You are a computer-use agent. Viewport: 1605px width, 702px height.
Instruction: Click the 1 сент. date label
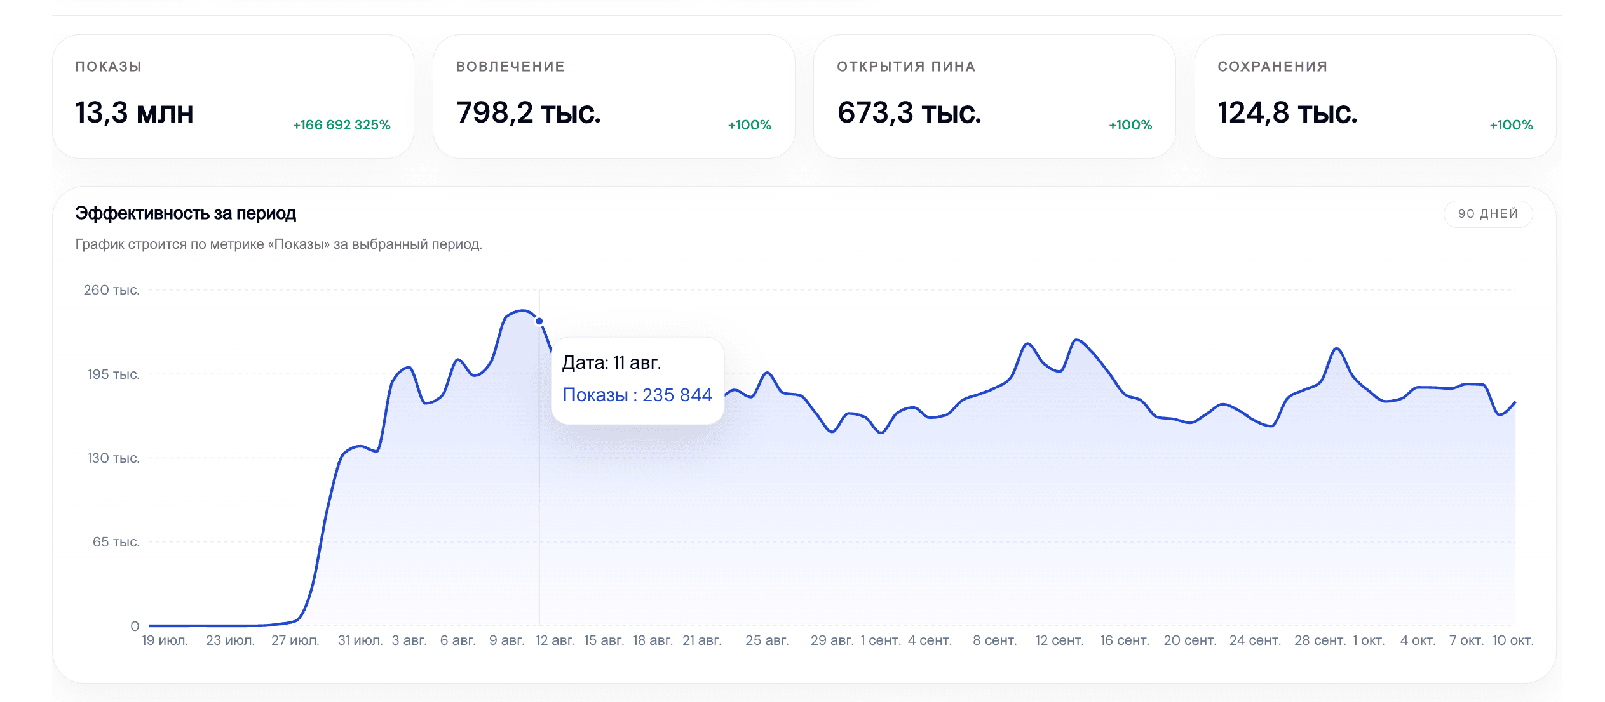pyautogui.click(x=880, y=640)
